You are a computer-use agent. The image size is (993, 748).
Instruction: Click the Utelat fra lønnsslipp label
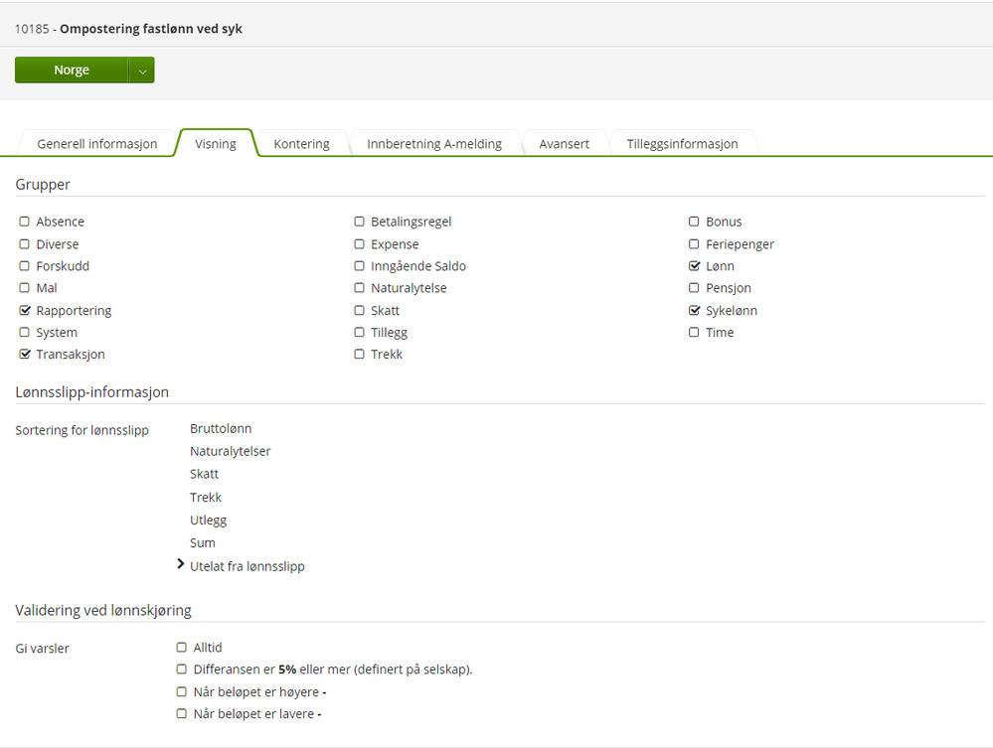coord(247,566)
